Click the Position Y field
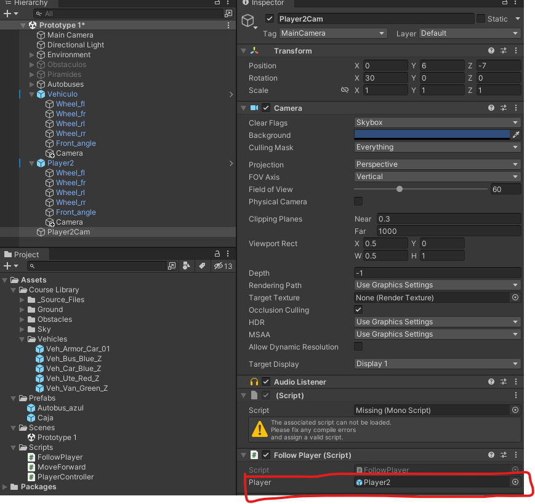535x504 pixels. pyautogui.click(x=442, y=65)
